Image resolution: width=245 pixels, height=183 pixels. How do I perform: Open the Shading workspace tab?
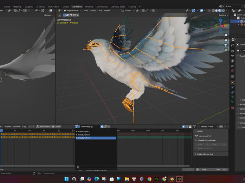tap(66, 7)
